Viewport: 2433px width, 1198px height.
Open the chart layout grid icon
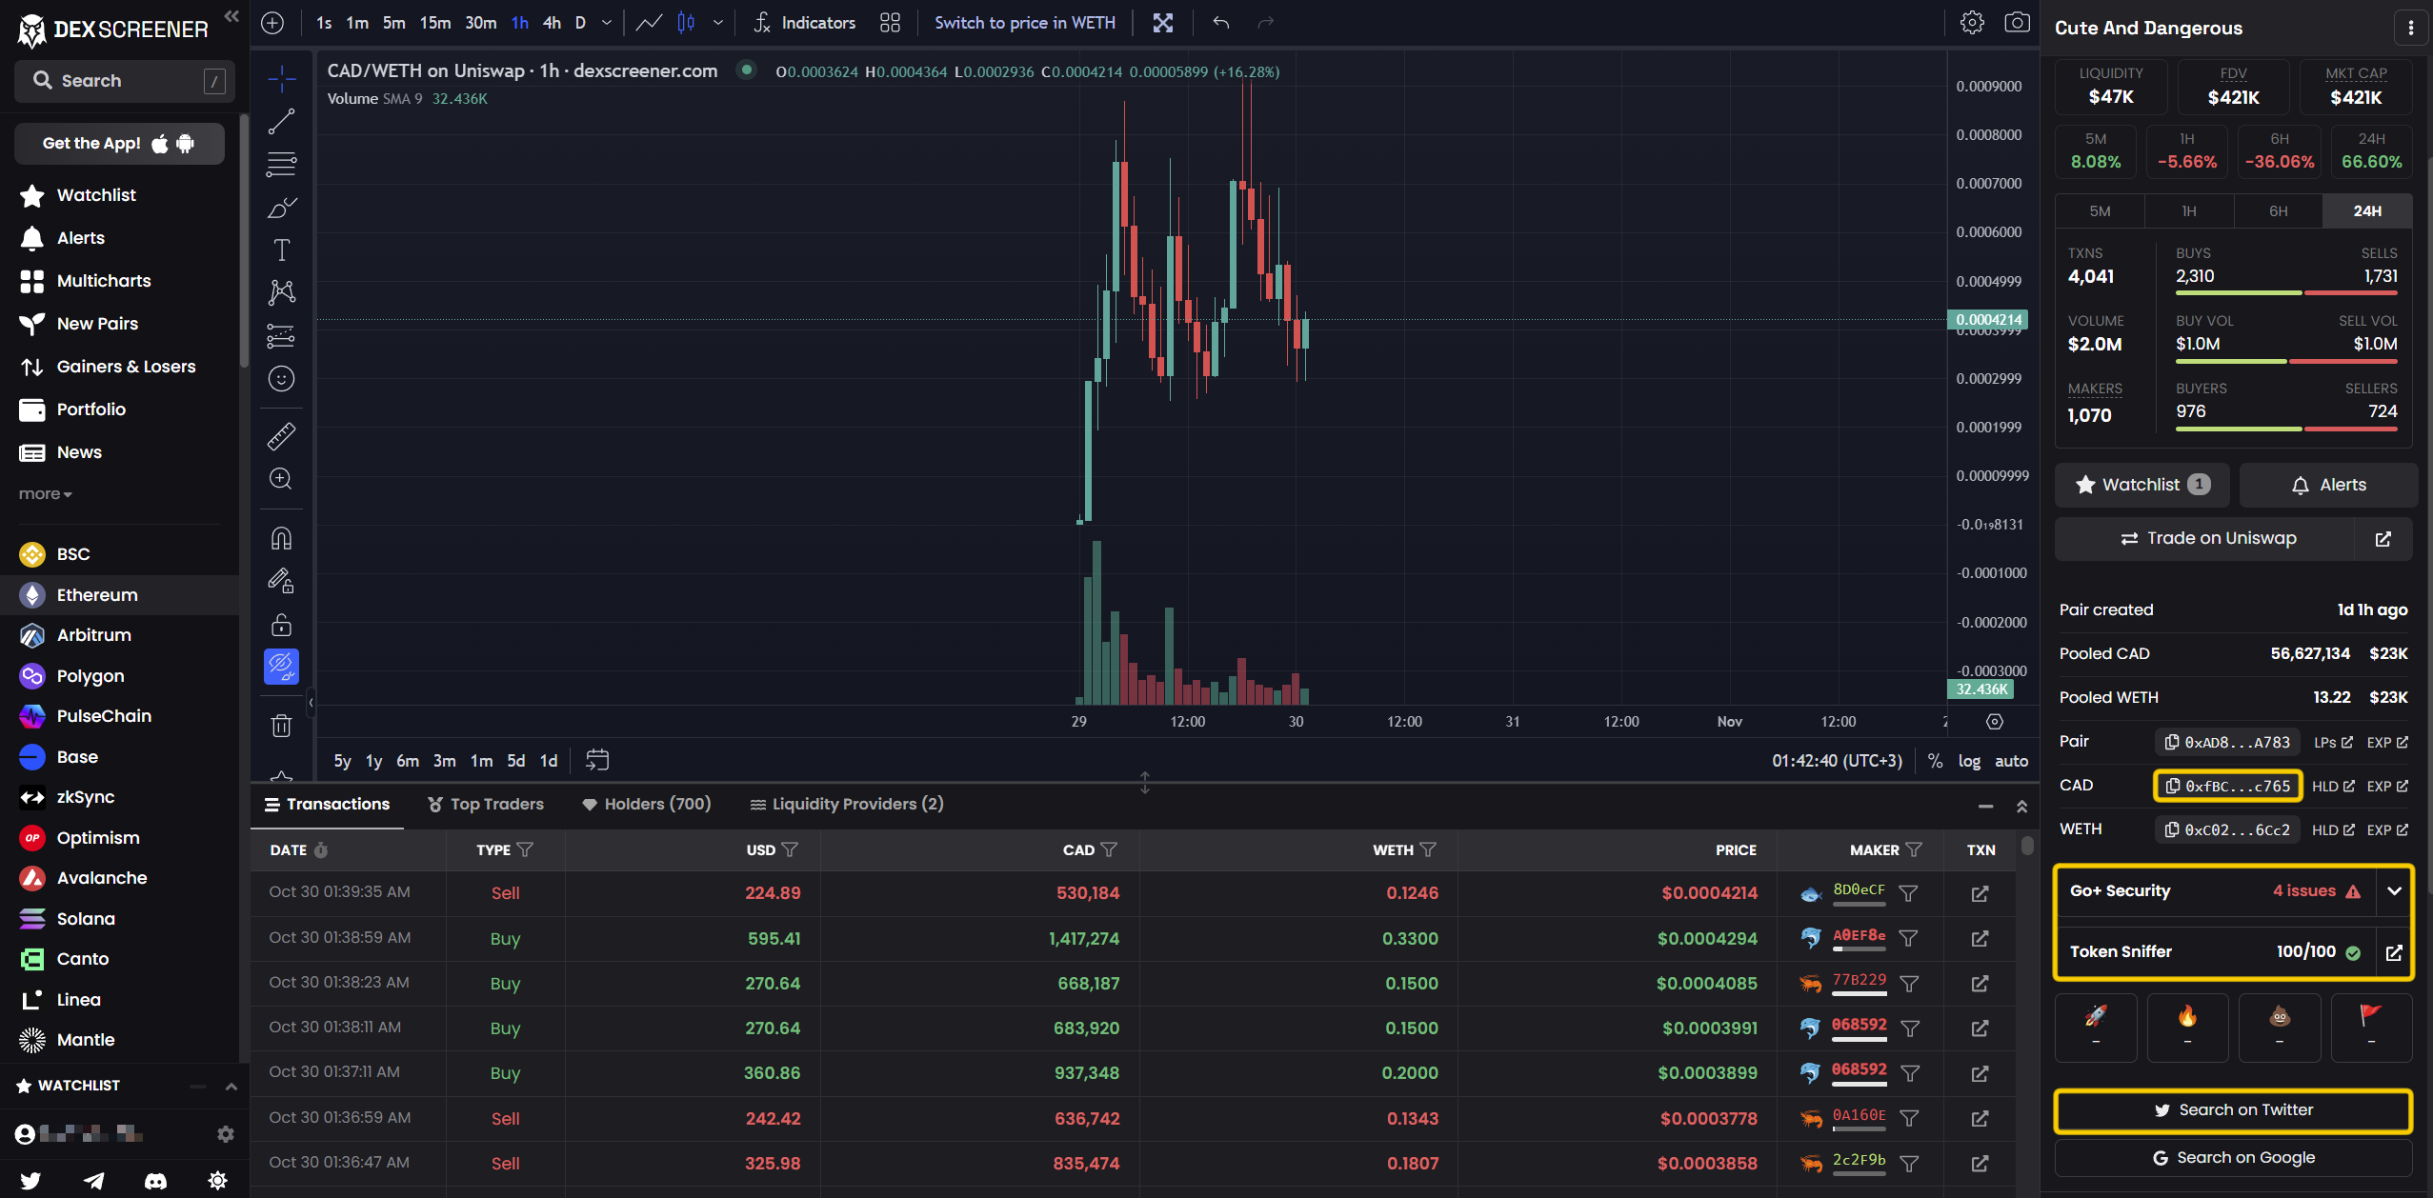pyautogui.click(x=890, y=23)
